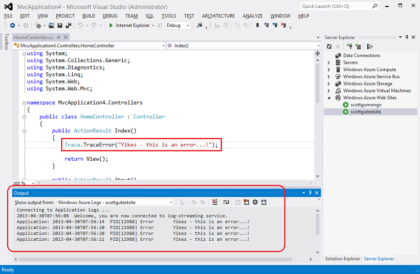Open log streaming settings gear icon
The height and width of the screenshot is (274, 420).
tap(255, 202)
